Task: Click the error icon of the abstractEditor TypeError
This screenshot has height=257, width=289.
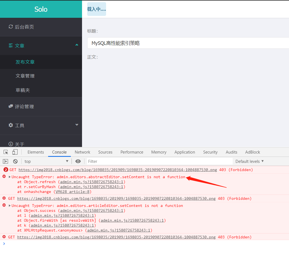Action: 4,177
